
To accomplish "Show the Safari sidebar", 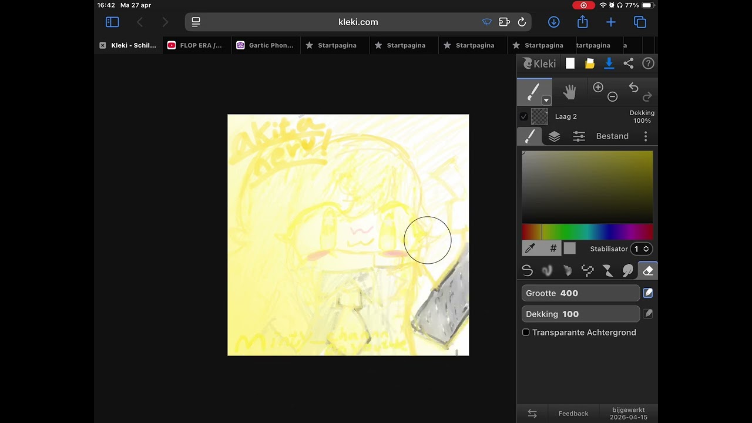I will click(x=112, y=22).
